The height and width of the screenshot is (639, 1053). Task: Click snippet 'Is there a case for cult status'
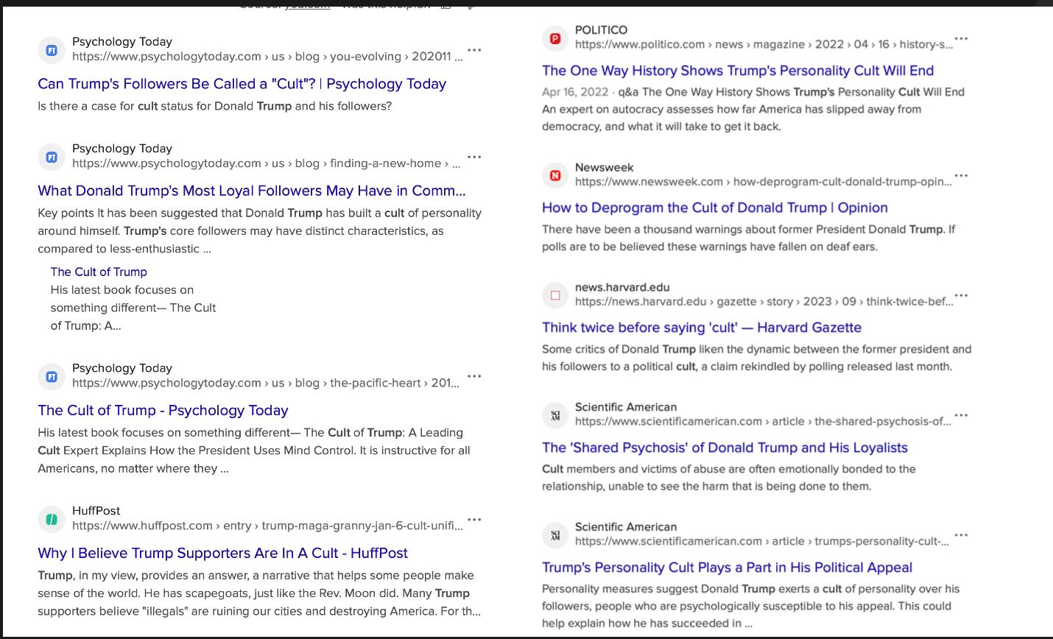click(x=214, y=106)
